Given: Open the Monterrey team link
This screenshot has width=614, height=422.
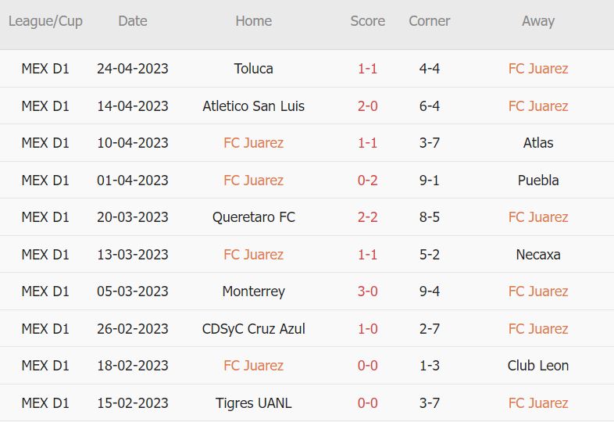Looking at the screenshot, I should (x=254, y=291).
